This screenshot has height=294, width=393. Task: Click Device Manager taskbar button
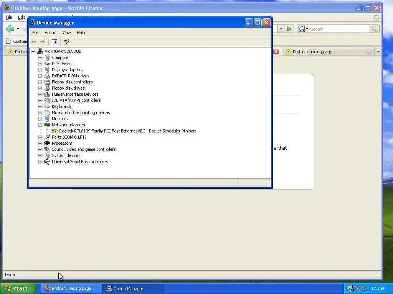click(x=133, y=289)
